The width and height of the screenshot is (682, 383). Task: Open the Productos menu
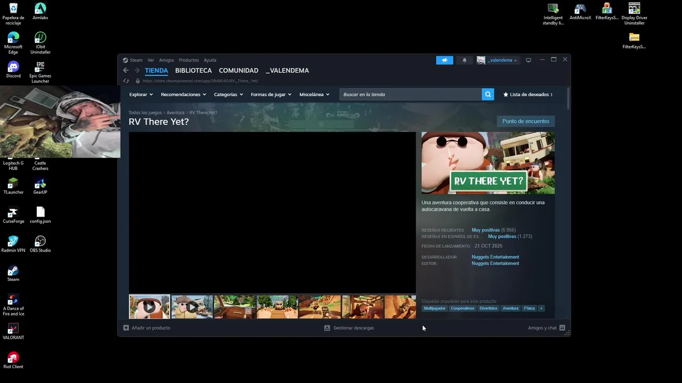[x=189, y=60]
